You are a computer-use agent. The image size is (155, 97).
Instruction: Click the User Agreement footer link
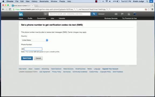[x=45, y=72]
